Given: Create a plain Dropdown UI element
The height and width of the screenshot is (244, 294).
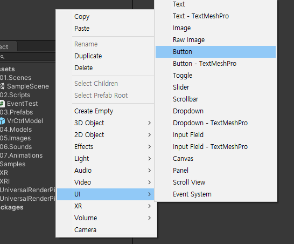Looking at the screenshot, I should [x=215, y=111].
